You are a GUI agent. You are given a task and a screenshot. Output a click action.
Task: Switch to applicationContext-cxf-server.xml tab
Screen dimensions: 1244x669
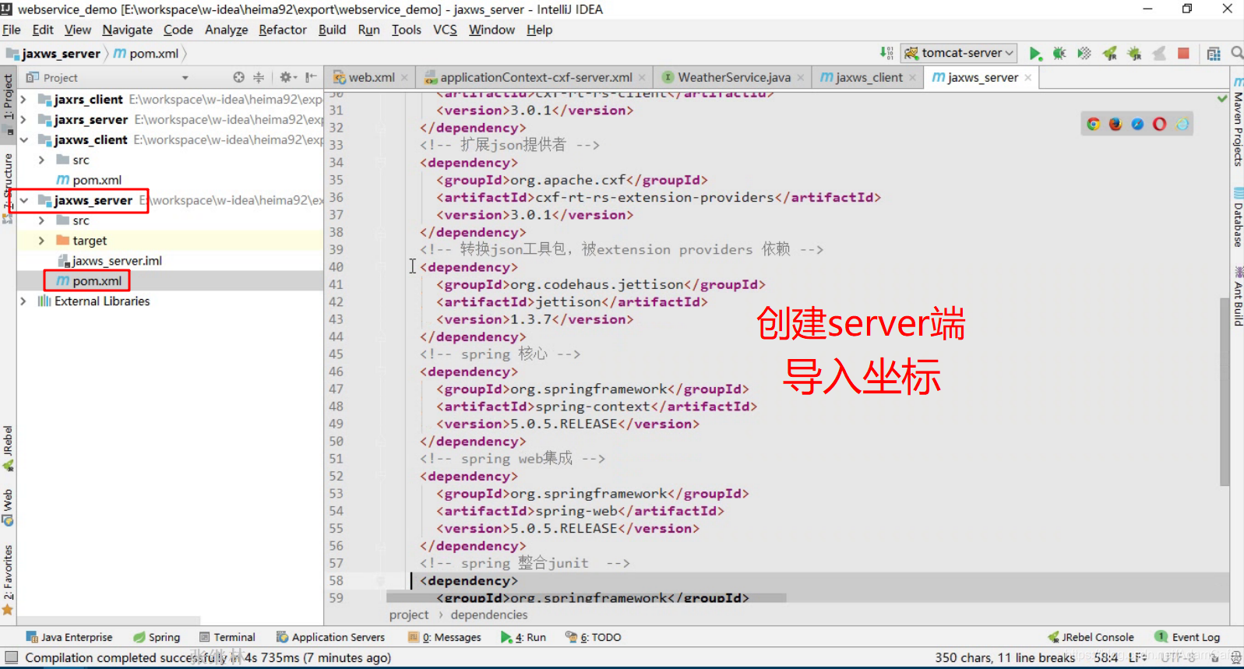(x=536, y=77)
